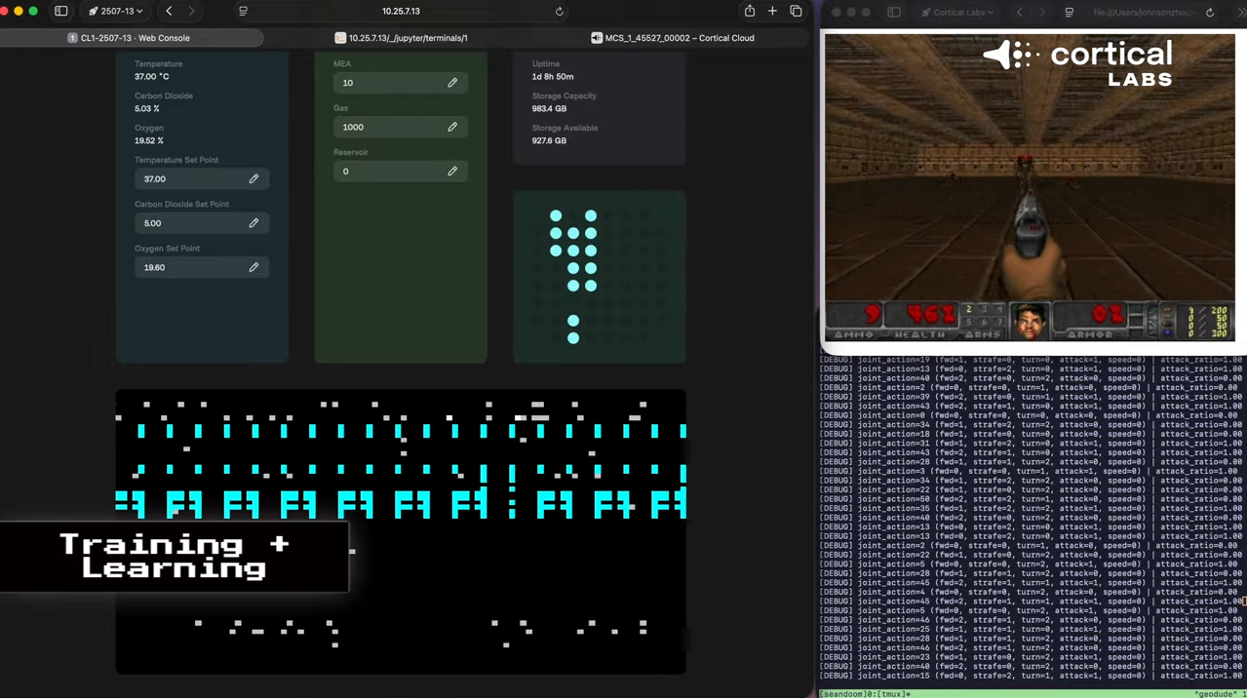Expand the Cortical Labs profile dropdown
This screenshot has width=1247, height=700.
click(x=957, y=13)
